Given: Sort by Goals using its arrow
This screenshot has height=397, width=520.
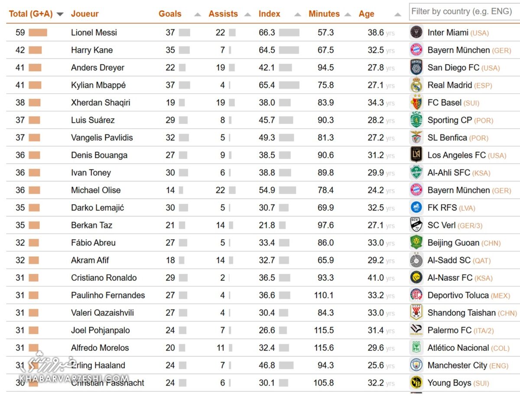Looking at the screenshot, I should coord(198,14).
